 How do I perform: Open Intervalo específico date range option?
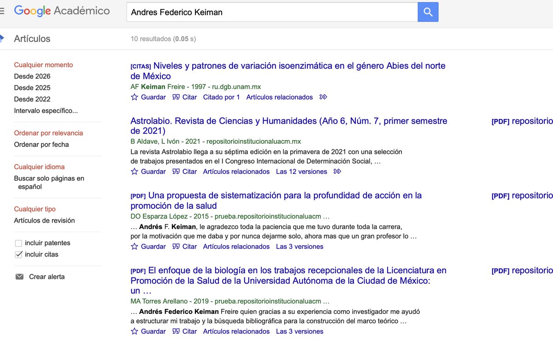point(46,111)
